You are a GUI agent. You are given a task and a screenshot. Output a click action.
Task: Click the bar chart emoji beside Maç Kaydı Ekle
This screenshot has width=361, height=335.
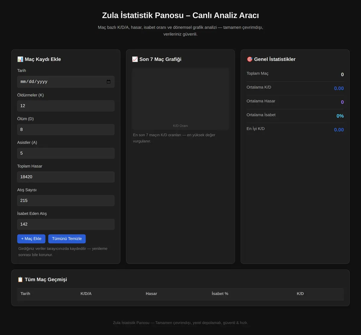point(20,59)
